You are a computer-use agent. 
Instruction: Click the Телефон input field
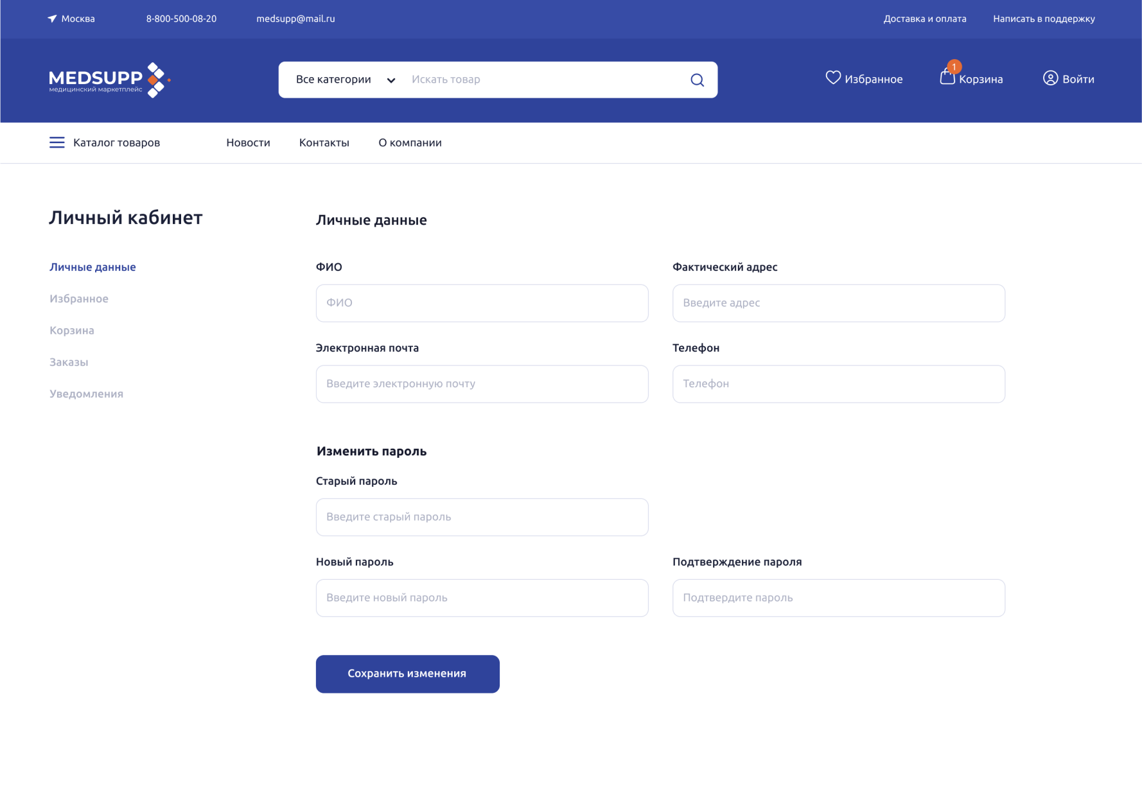(838, 384)
